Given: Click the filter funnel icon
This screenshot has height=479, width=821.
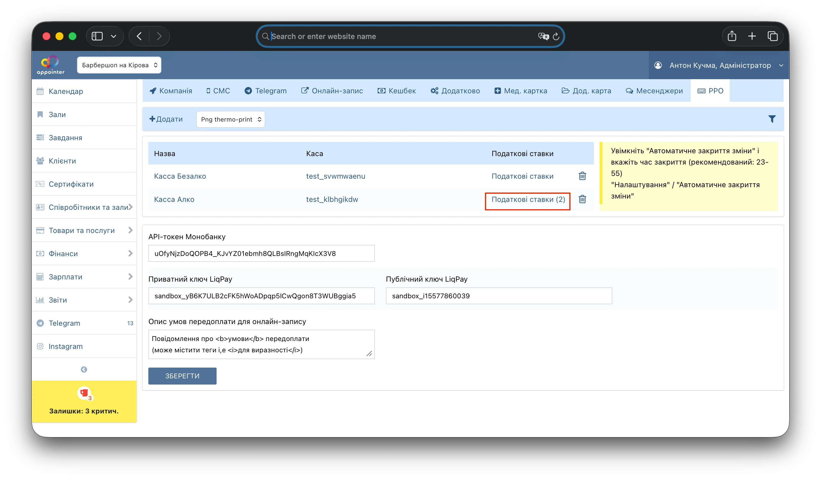Looking at the screenshot, I should 772,119.
